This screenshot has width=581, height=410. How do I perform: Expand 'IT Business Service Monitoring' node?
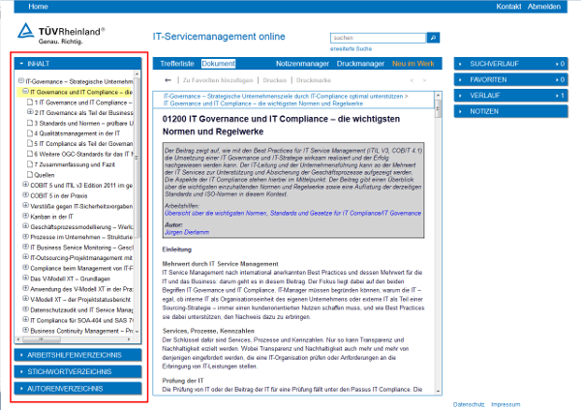point(25,247)
